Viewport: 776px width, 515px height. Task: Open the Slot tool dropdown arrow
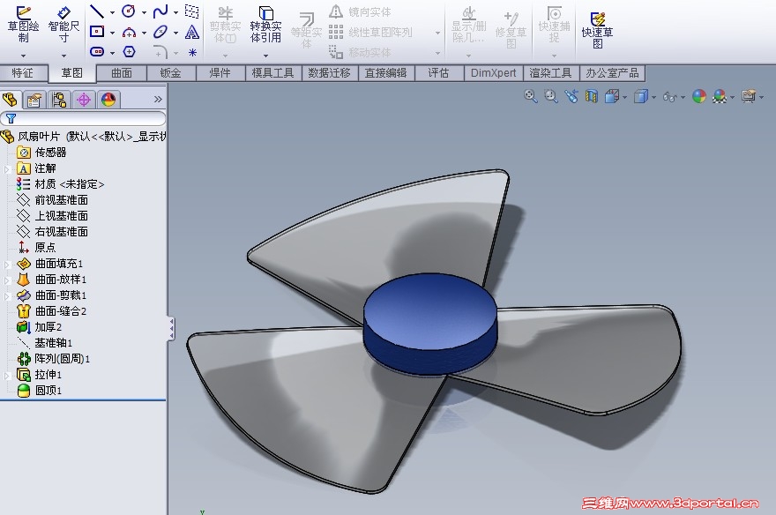tap(112, 52)
